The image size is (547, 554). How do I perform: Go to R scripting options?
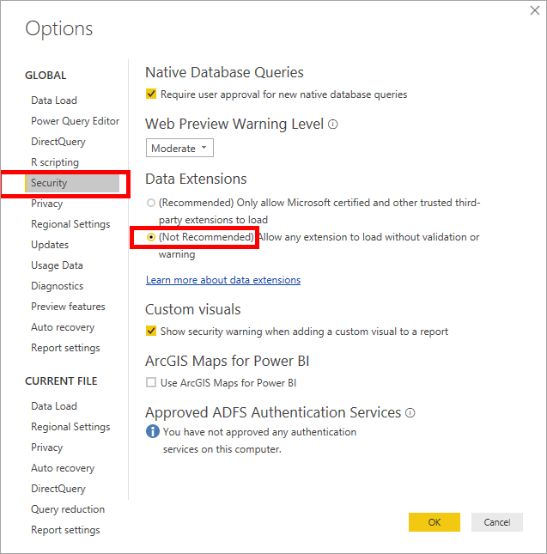[55, 162]
